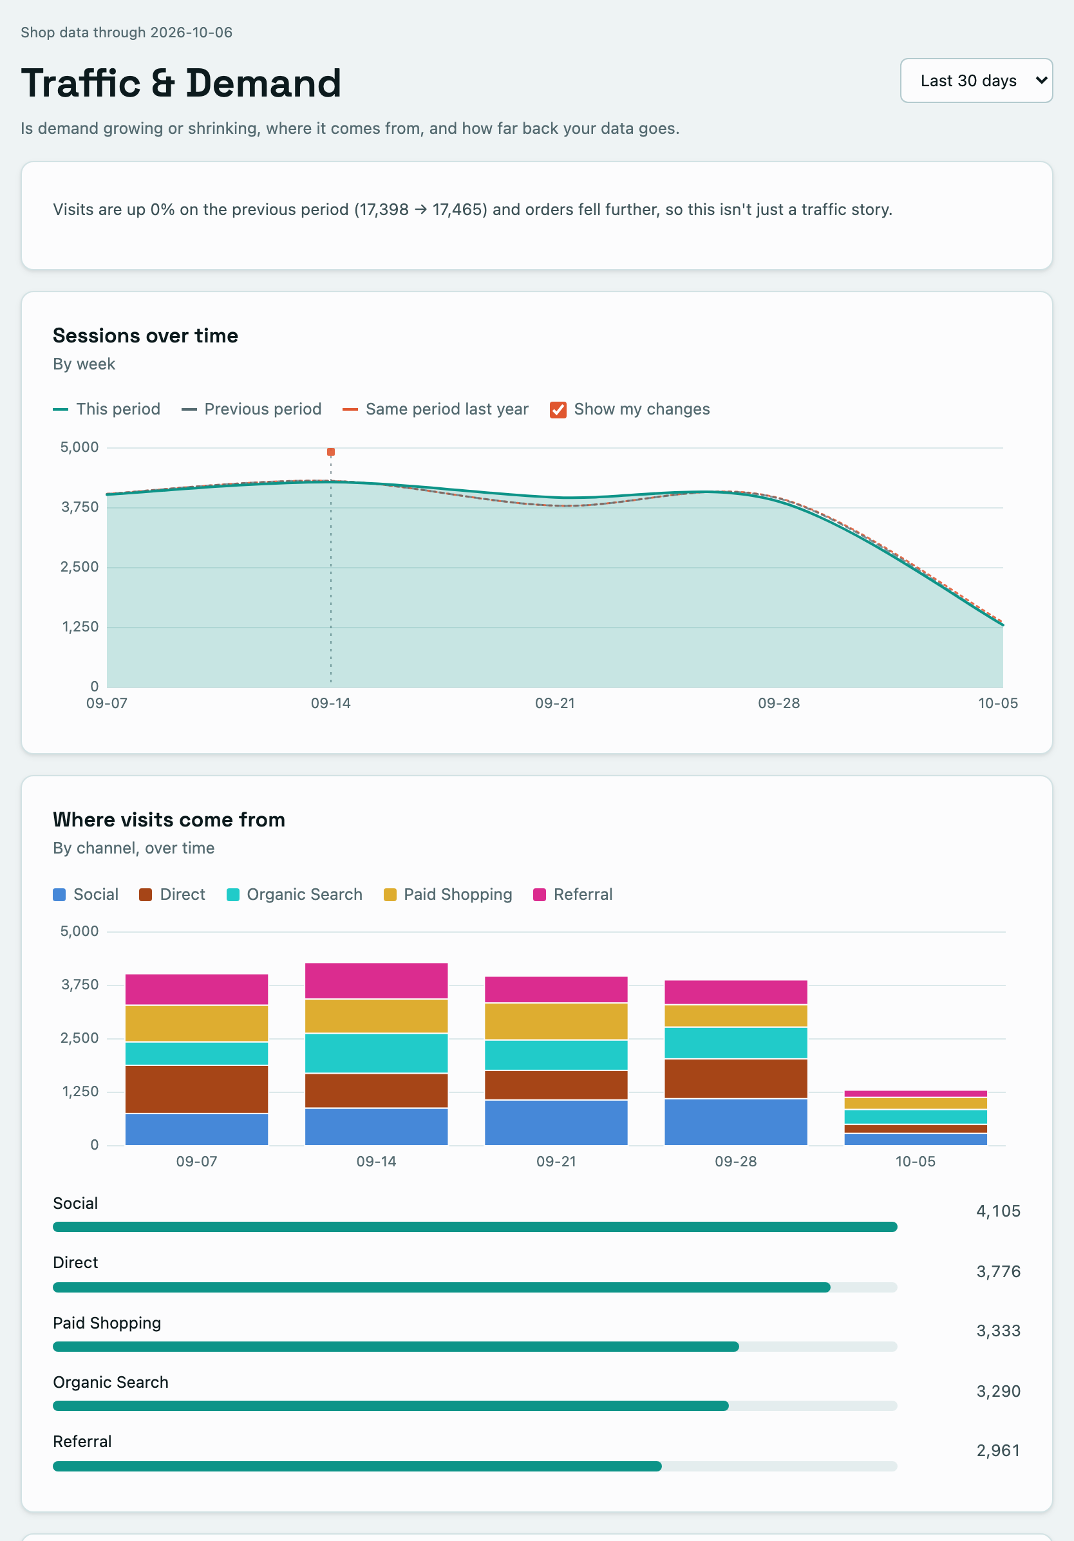Click the Organic Search segment of 10-05 bar
Screen dimensions: 1074x1541
coord(916,1117)
